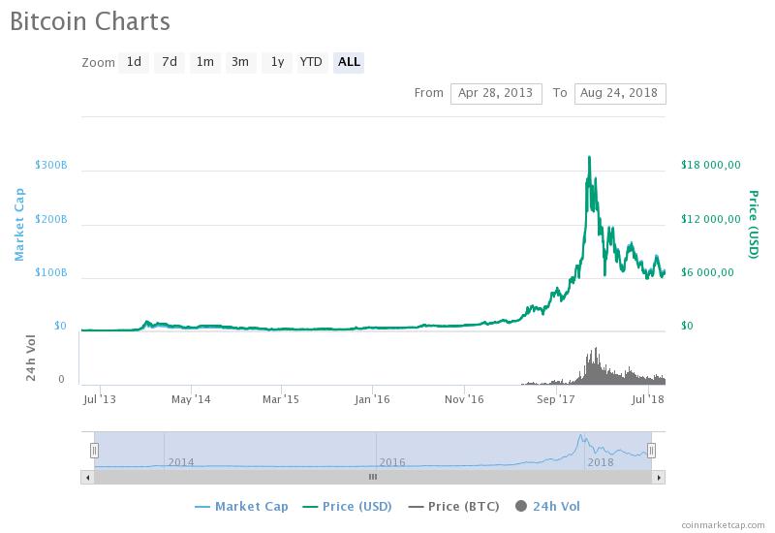Click the Mar '15 axis label

coord(281,399)
